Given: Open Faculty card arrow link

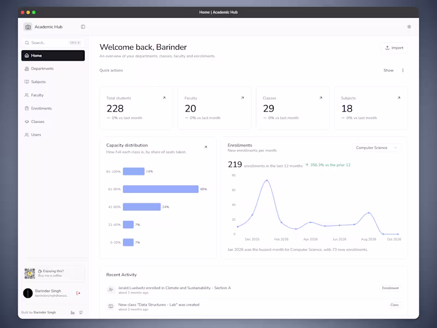Looking at the screenshot, I should point(243,98).
